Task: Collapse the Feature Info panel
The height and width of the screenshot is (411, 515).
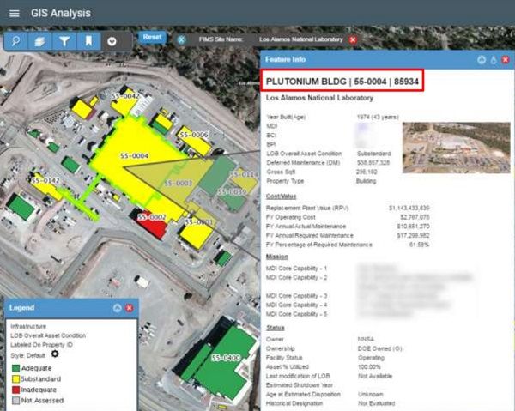Action: pyautogui.click(x=482, y=60)
